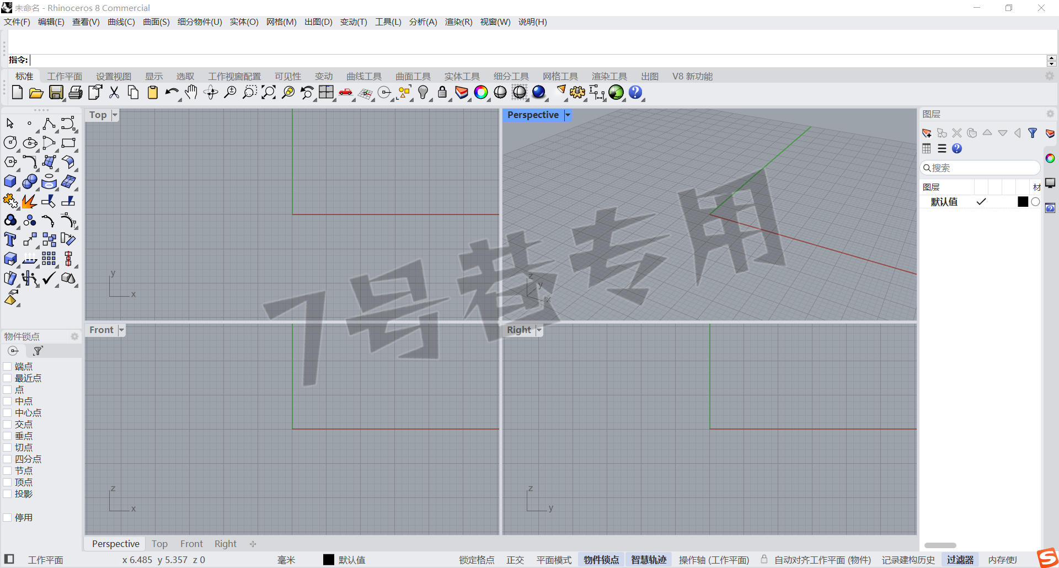Open the Perspective viewport dropdown arrow

coord(568,115)
